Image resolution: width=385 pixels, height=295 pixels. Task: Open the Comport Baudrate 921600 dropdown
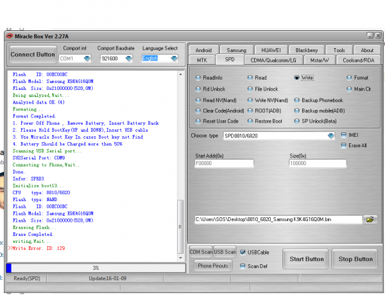coord(128,58)
